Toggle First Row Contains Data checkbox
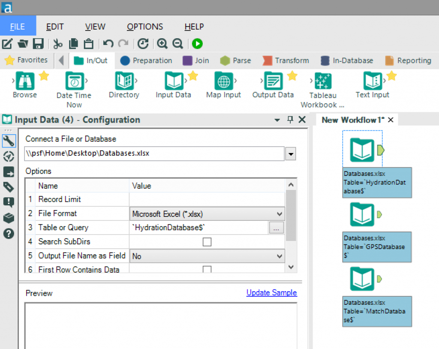This screenshot has width=439, height=349. click(x=207, y=269)
